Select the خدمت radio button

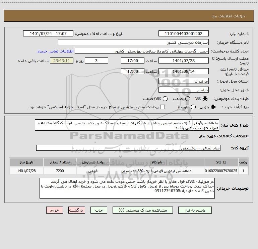tap(188, 99)
